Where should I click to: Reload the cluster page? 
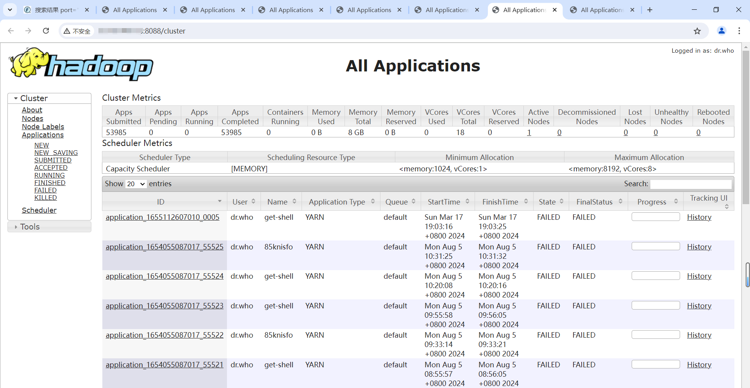pos(46,31)
